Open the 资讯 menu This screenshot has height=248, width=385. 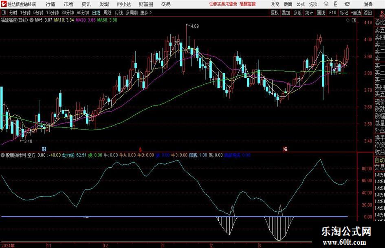click(86, 4)
